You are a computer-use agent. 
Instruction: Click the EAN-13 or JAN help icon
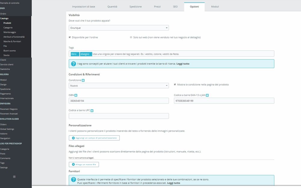pyautogui.click(x=207, y=95)
